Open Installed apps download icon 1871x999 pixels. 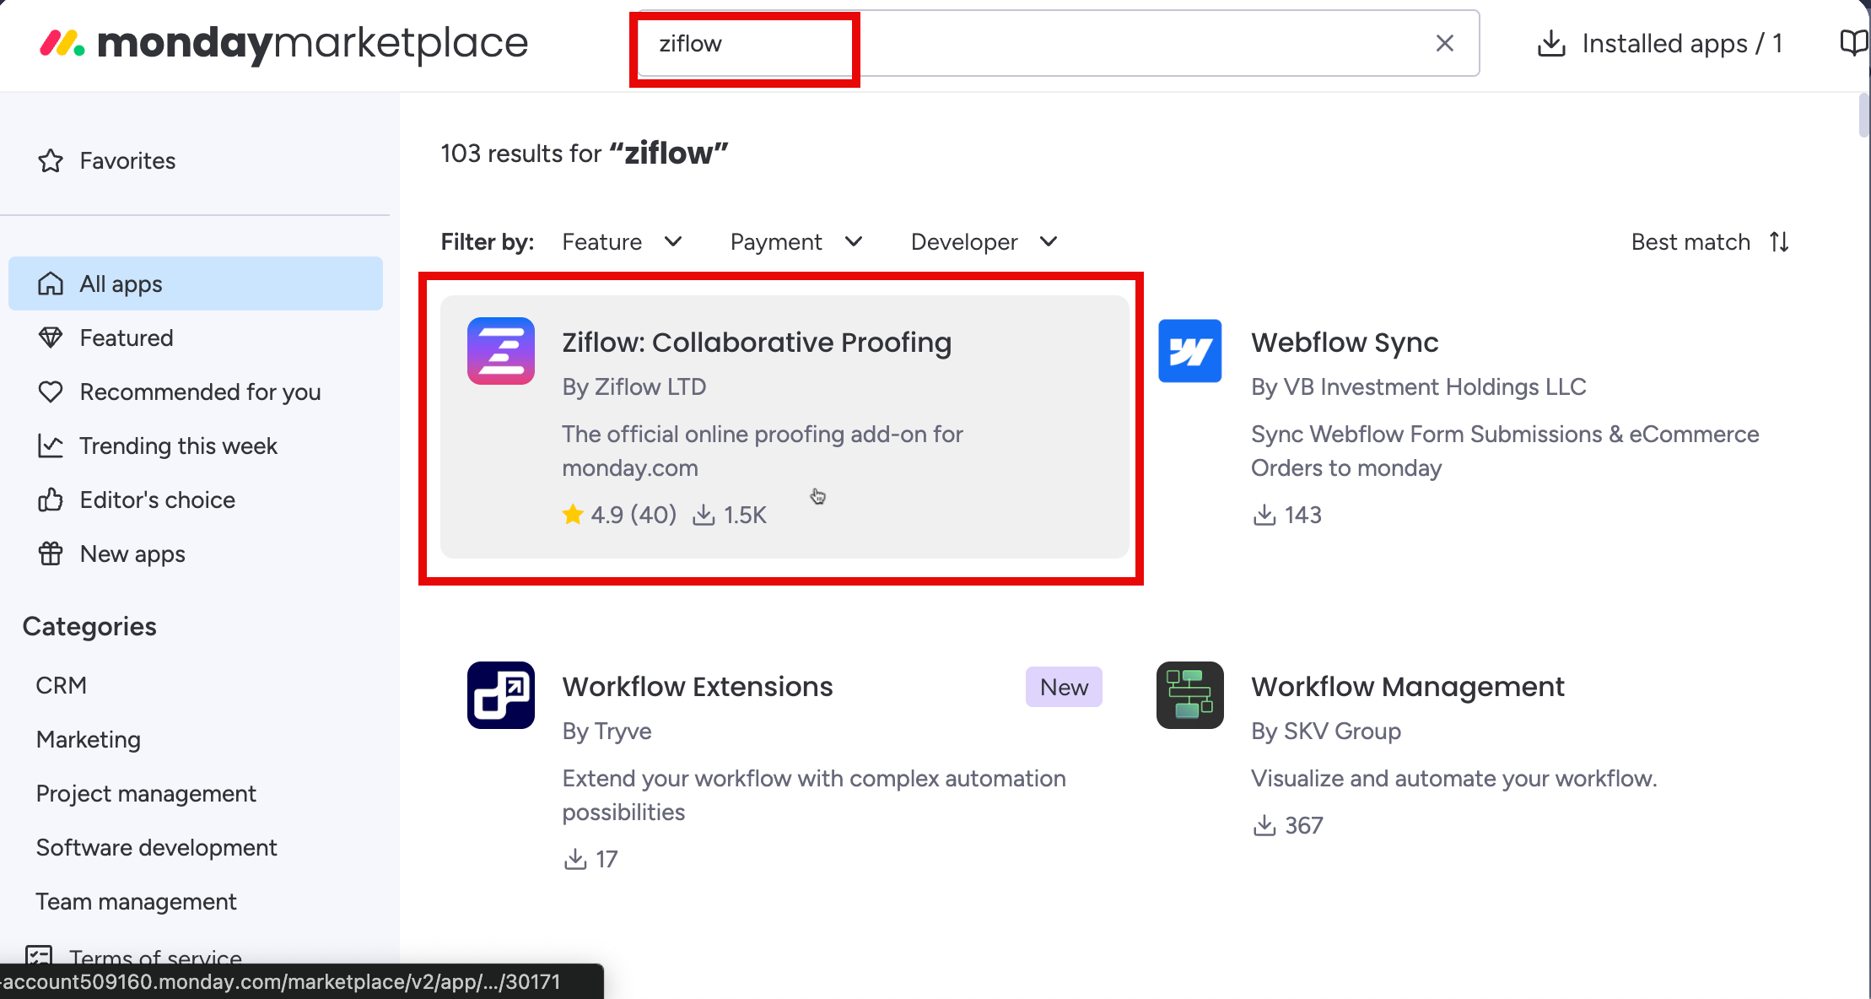(1550, 43)
